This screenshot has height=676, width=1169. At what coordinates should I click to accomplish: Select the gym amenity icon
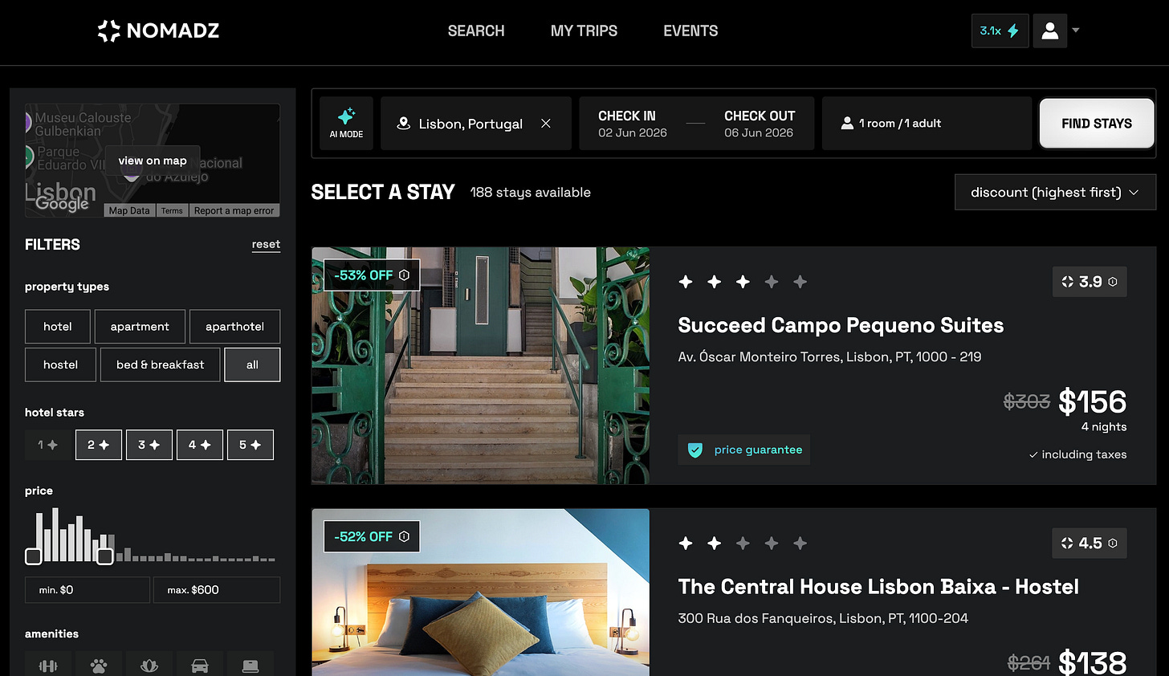[x=48, y=666]
